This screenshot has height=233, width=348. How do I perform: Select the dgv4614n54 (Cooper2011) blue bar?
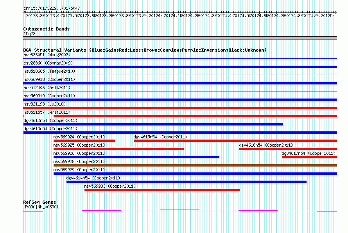pyautogui.click(x=187, y=182)
